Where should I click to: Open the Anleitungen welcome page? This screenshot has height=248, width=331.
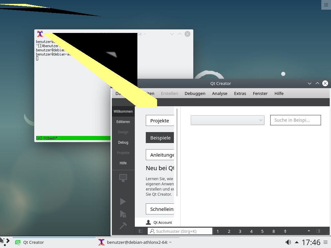pyautogui.click(x=160, y=155)
